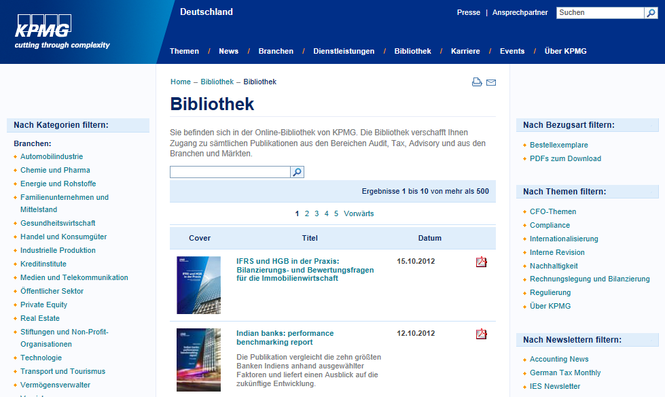Click the Ansprechpartner link
This screenshot has width=665, height=397.
coord(520,13)
